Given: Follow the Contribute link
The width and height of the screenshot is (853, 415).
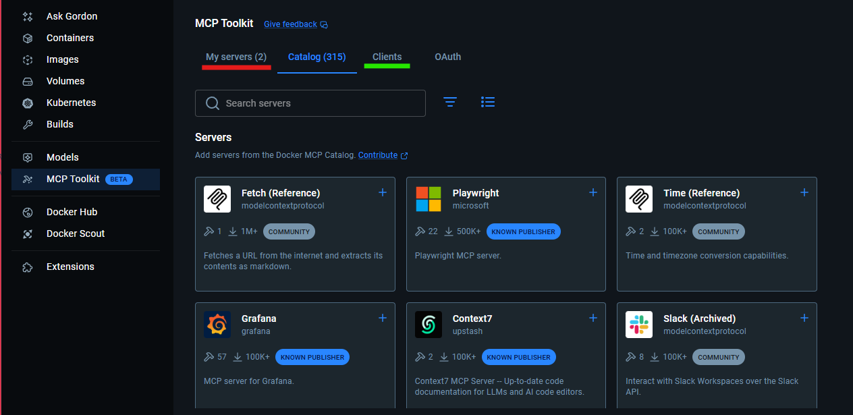Looking at the screenshot, I should coord(378,155).
